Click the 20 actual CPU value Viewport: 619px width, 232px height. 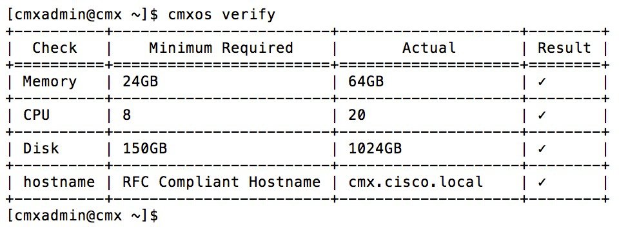357,115
